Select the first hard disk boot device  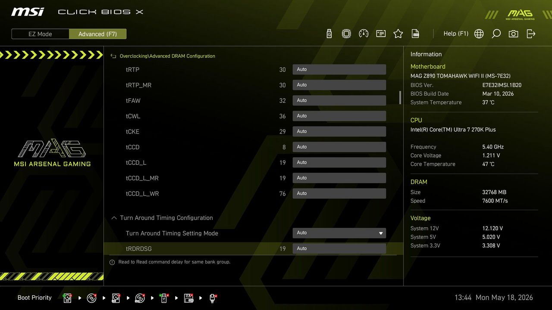click(x=68, y=298)
